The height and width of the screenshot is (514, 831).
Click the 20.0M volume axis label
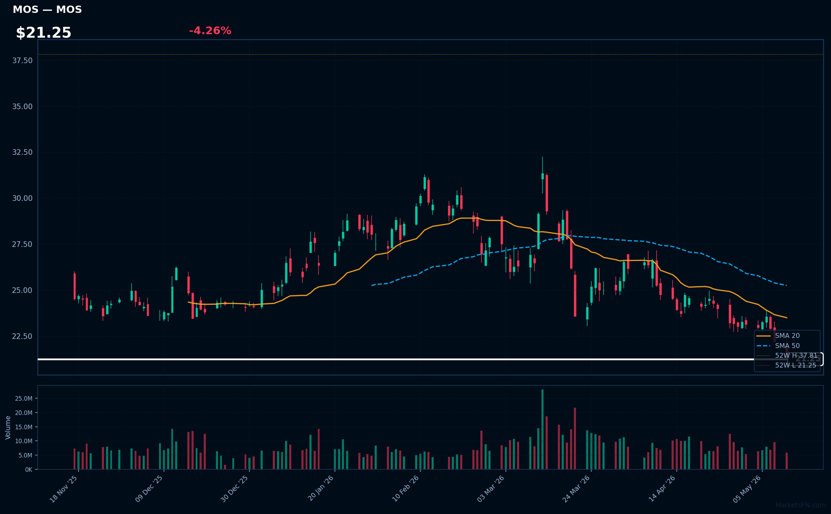24,413
